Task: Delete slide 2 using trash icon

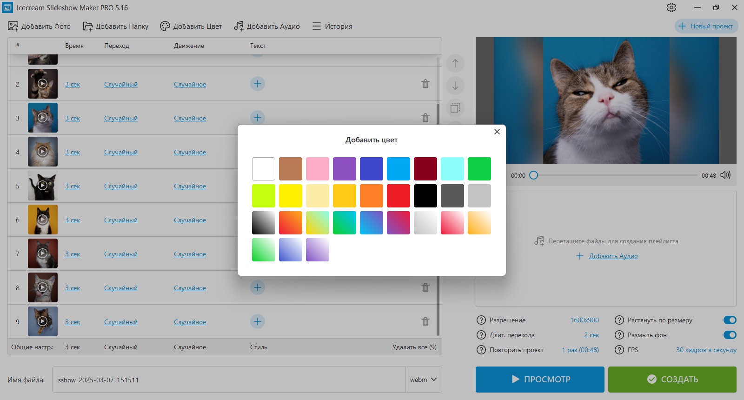Action: point(425,84)
